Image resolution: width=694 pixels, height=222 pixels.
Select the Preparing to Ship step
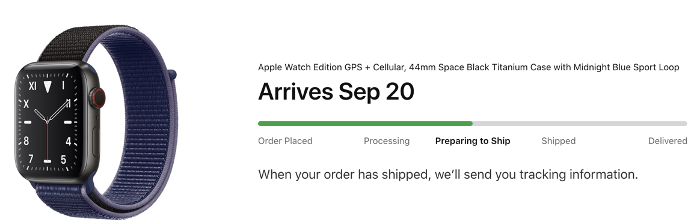pos(473,141)
